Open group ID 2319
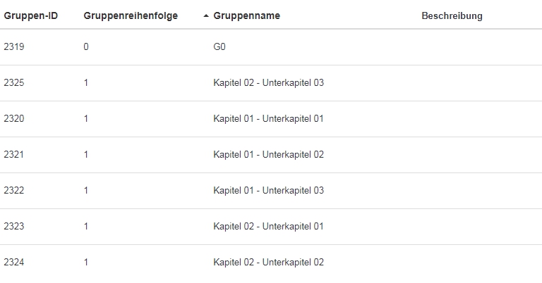 [14, 47]
